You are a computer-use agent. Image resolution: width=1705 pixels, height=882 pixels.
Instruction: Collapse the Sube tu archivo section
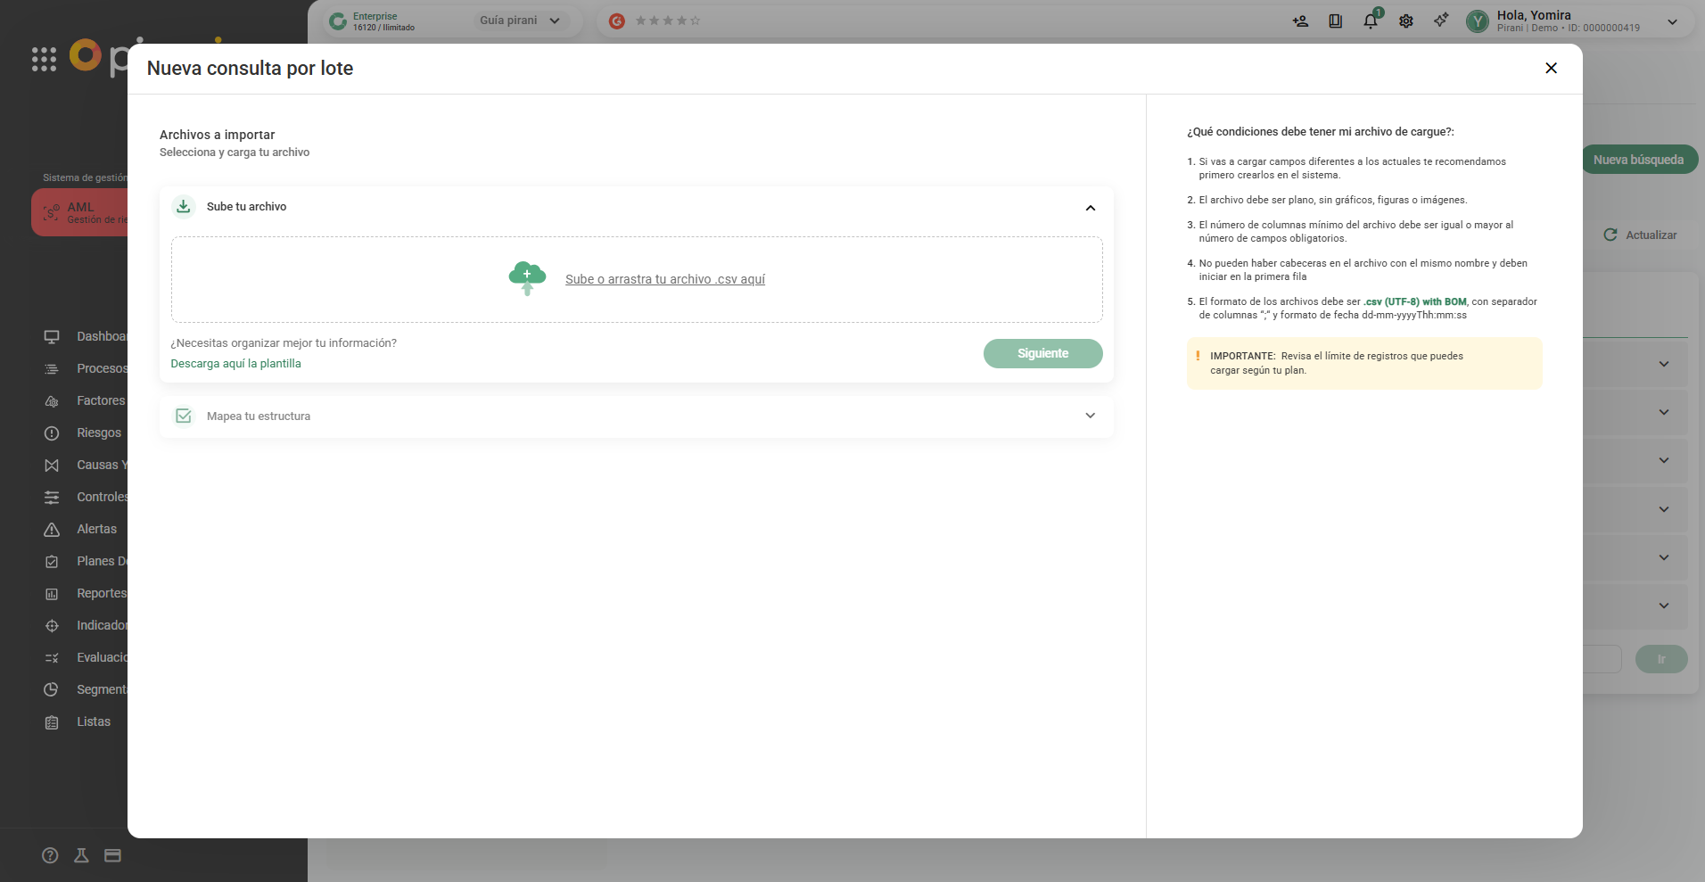coord(1090,208)
